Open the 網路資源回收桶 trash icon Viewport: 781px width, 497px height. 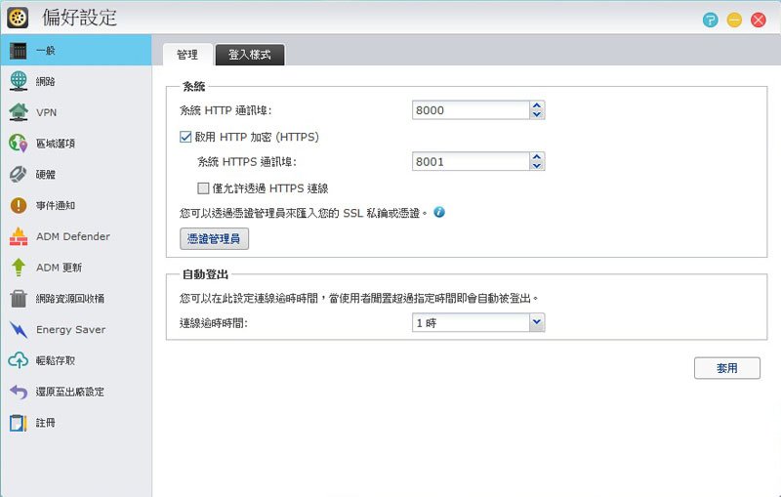19,299
